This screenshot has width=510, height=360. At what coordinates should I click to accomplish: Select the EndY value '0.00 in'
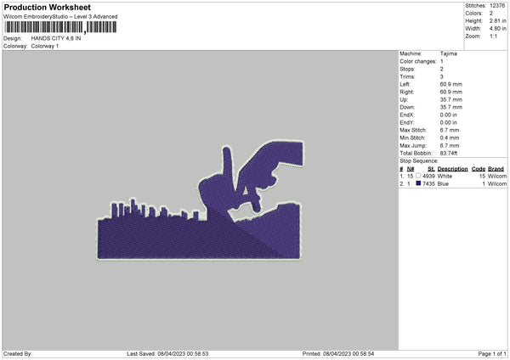[x=449, y=123]
